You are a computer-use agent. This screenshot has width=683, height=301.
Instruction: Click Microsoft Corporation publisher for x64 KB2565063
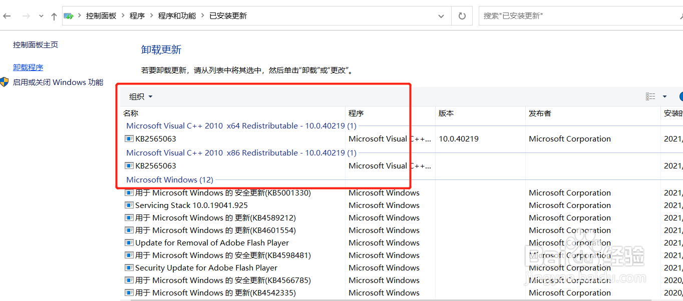[570, 138]
